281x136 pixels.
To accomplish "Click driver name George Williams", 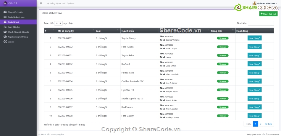I will [172, 40].
